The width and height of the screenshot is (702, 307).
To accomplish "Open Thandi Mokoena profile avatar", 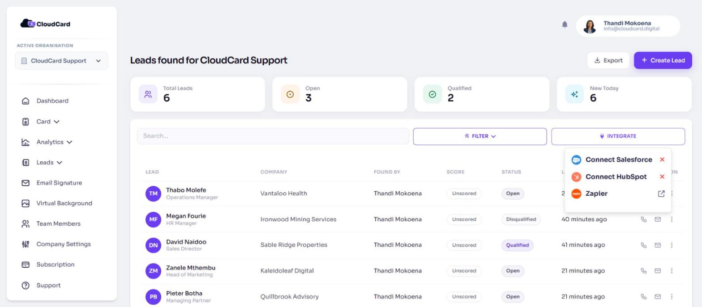I will (590, 26).
